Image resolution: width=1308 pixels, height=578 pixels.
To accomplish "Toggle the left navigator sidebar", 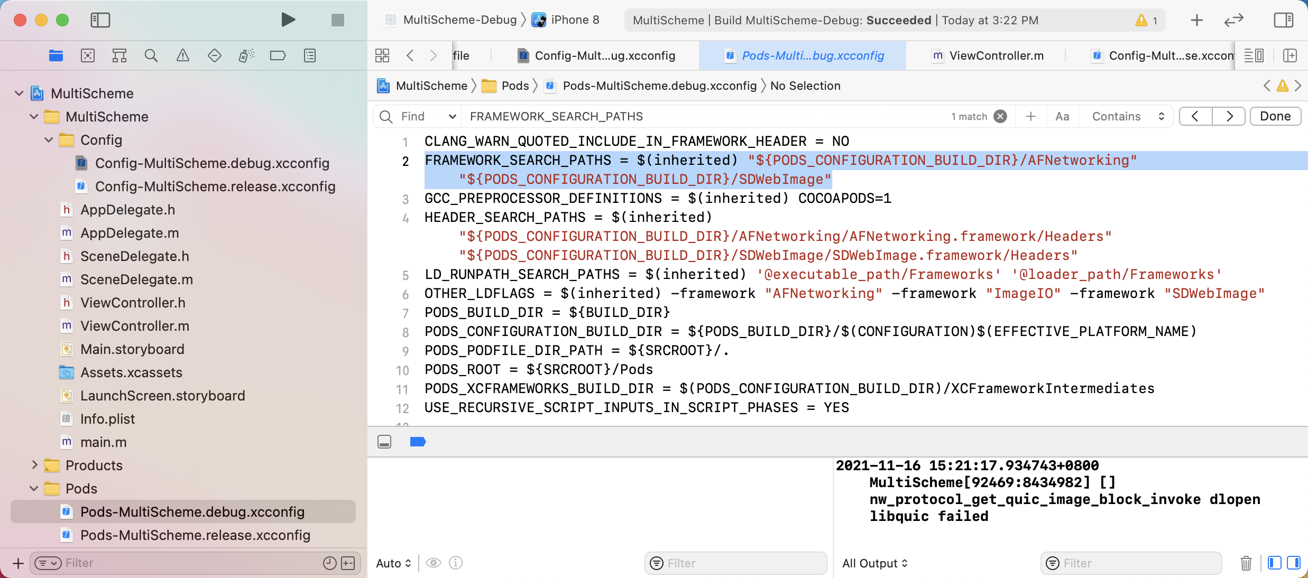I will coord(100,20).
